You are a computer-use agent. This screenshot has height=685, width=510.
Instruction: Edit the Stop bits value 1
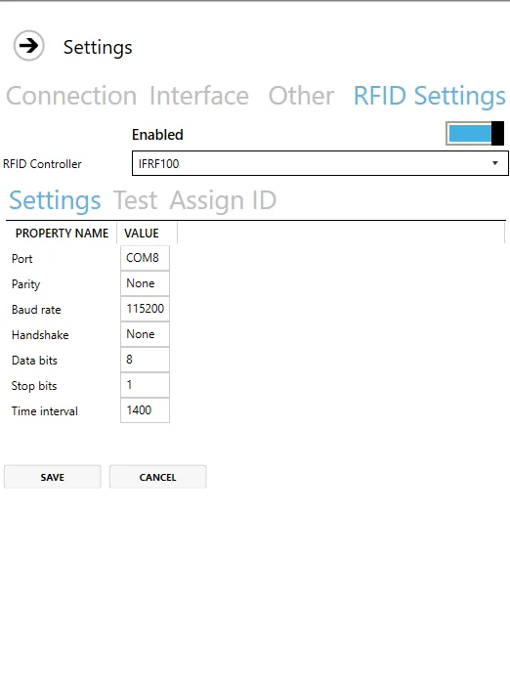point(145,384)
